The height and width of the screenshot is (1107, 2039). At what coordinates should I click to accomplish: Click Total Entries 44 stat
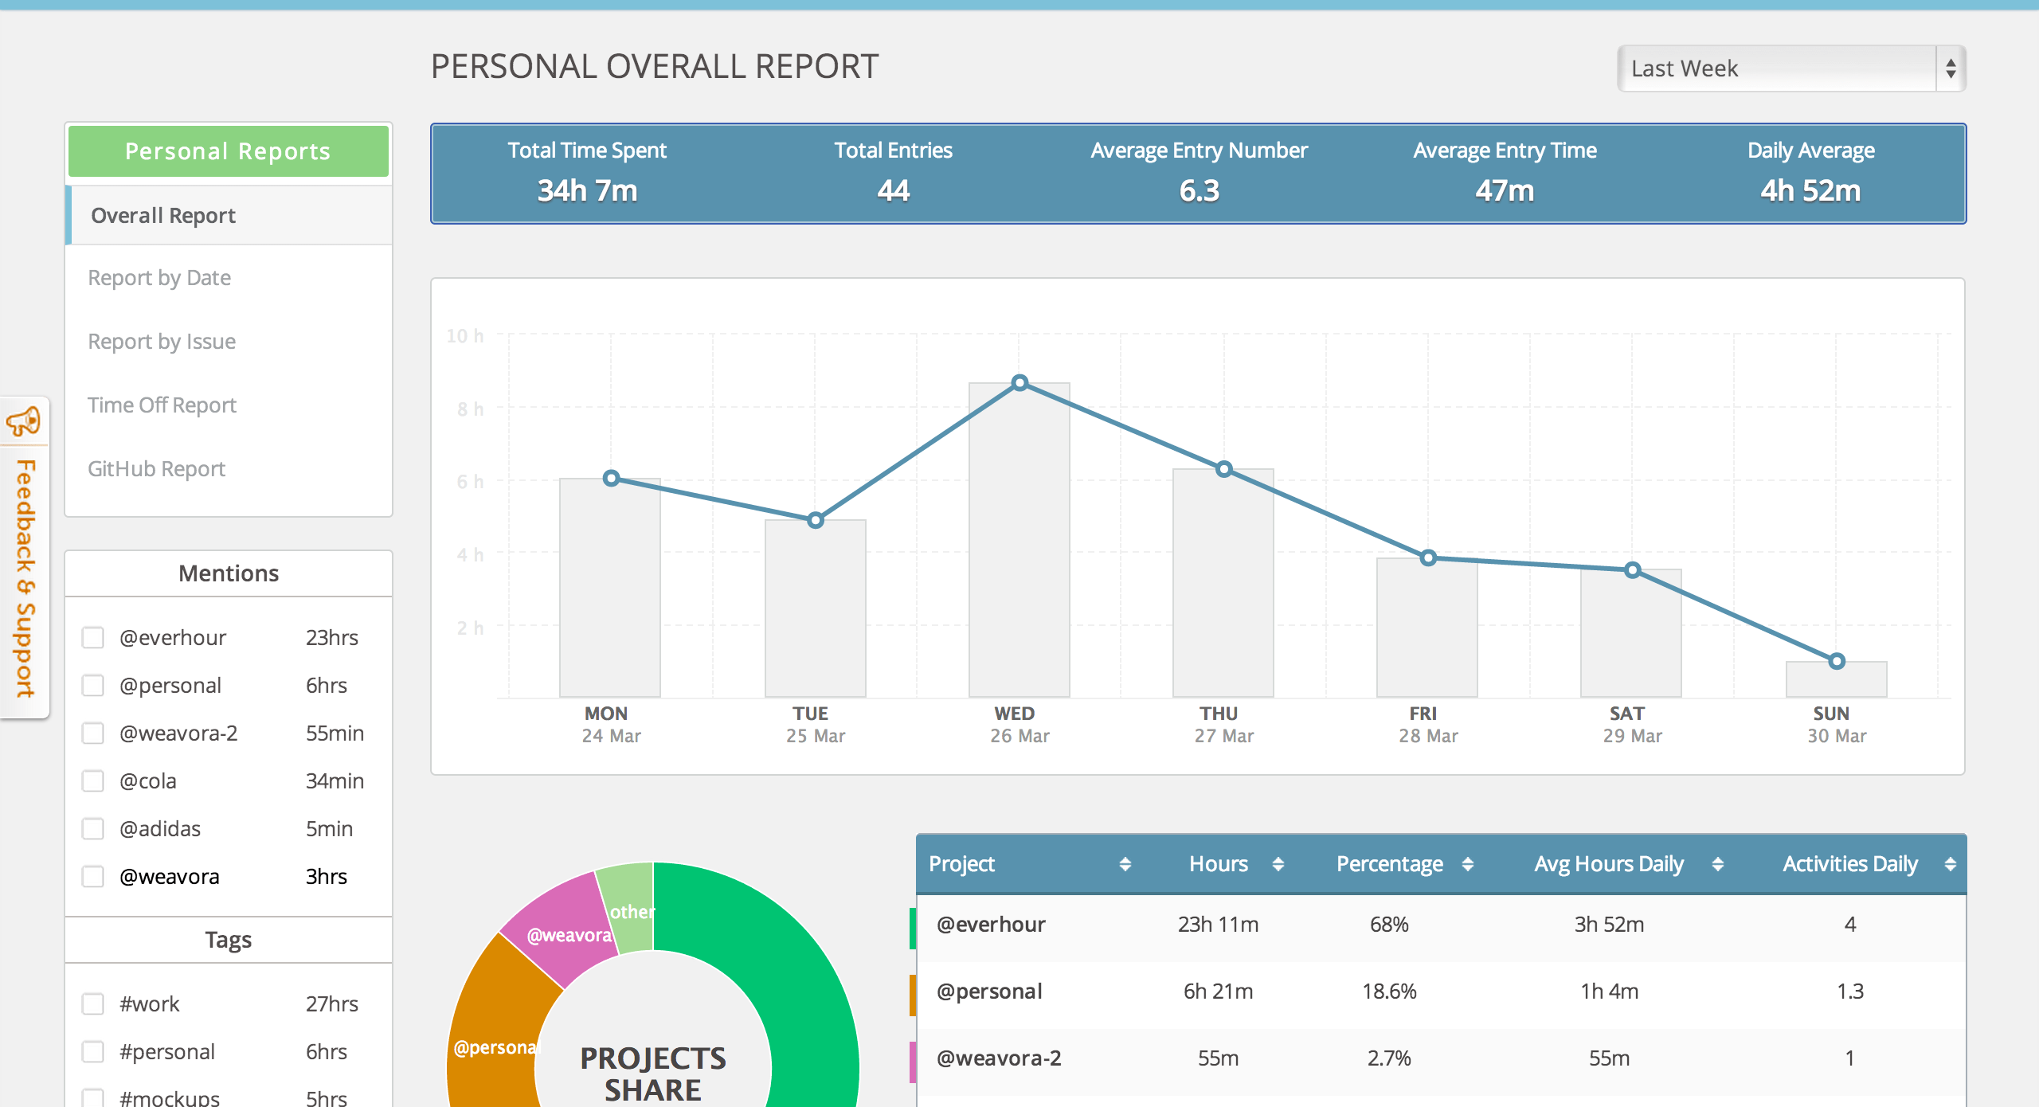[893, 173]
